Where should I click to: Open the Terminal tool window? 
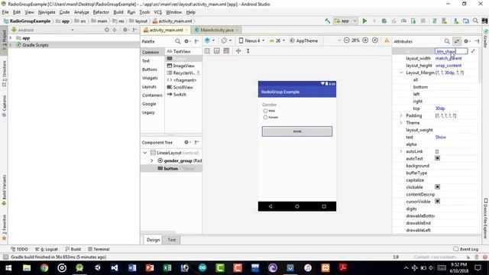(x=99, y=249)
